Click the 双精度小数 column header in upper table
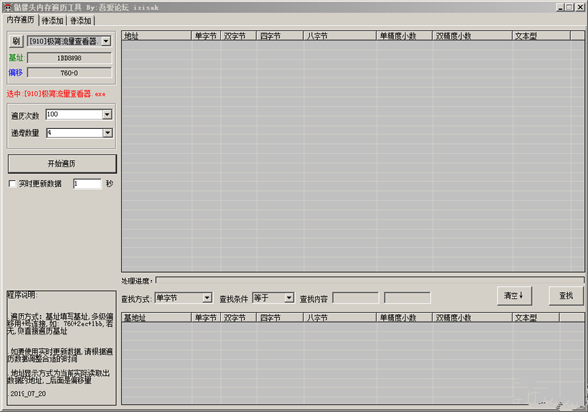The width and height of the screenshot is (588, 412). tap(472, 36)
